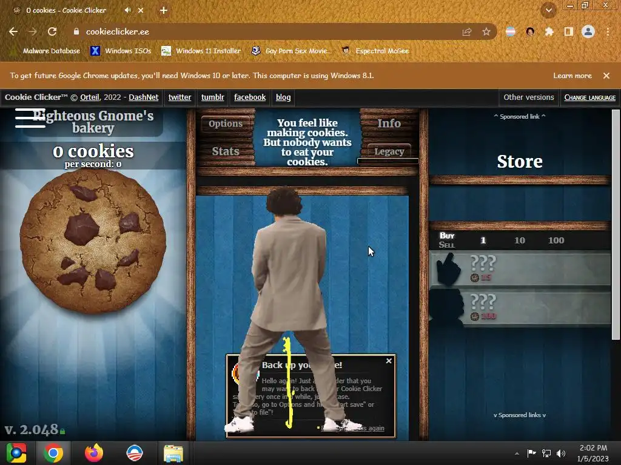Open Other versions menu
The height and width of the screenshot is (465, 621).
529,97
